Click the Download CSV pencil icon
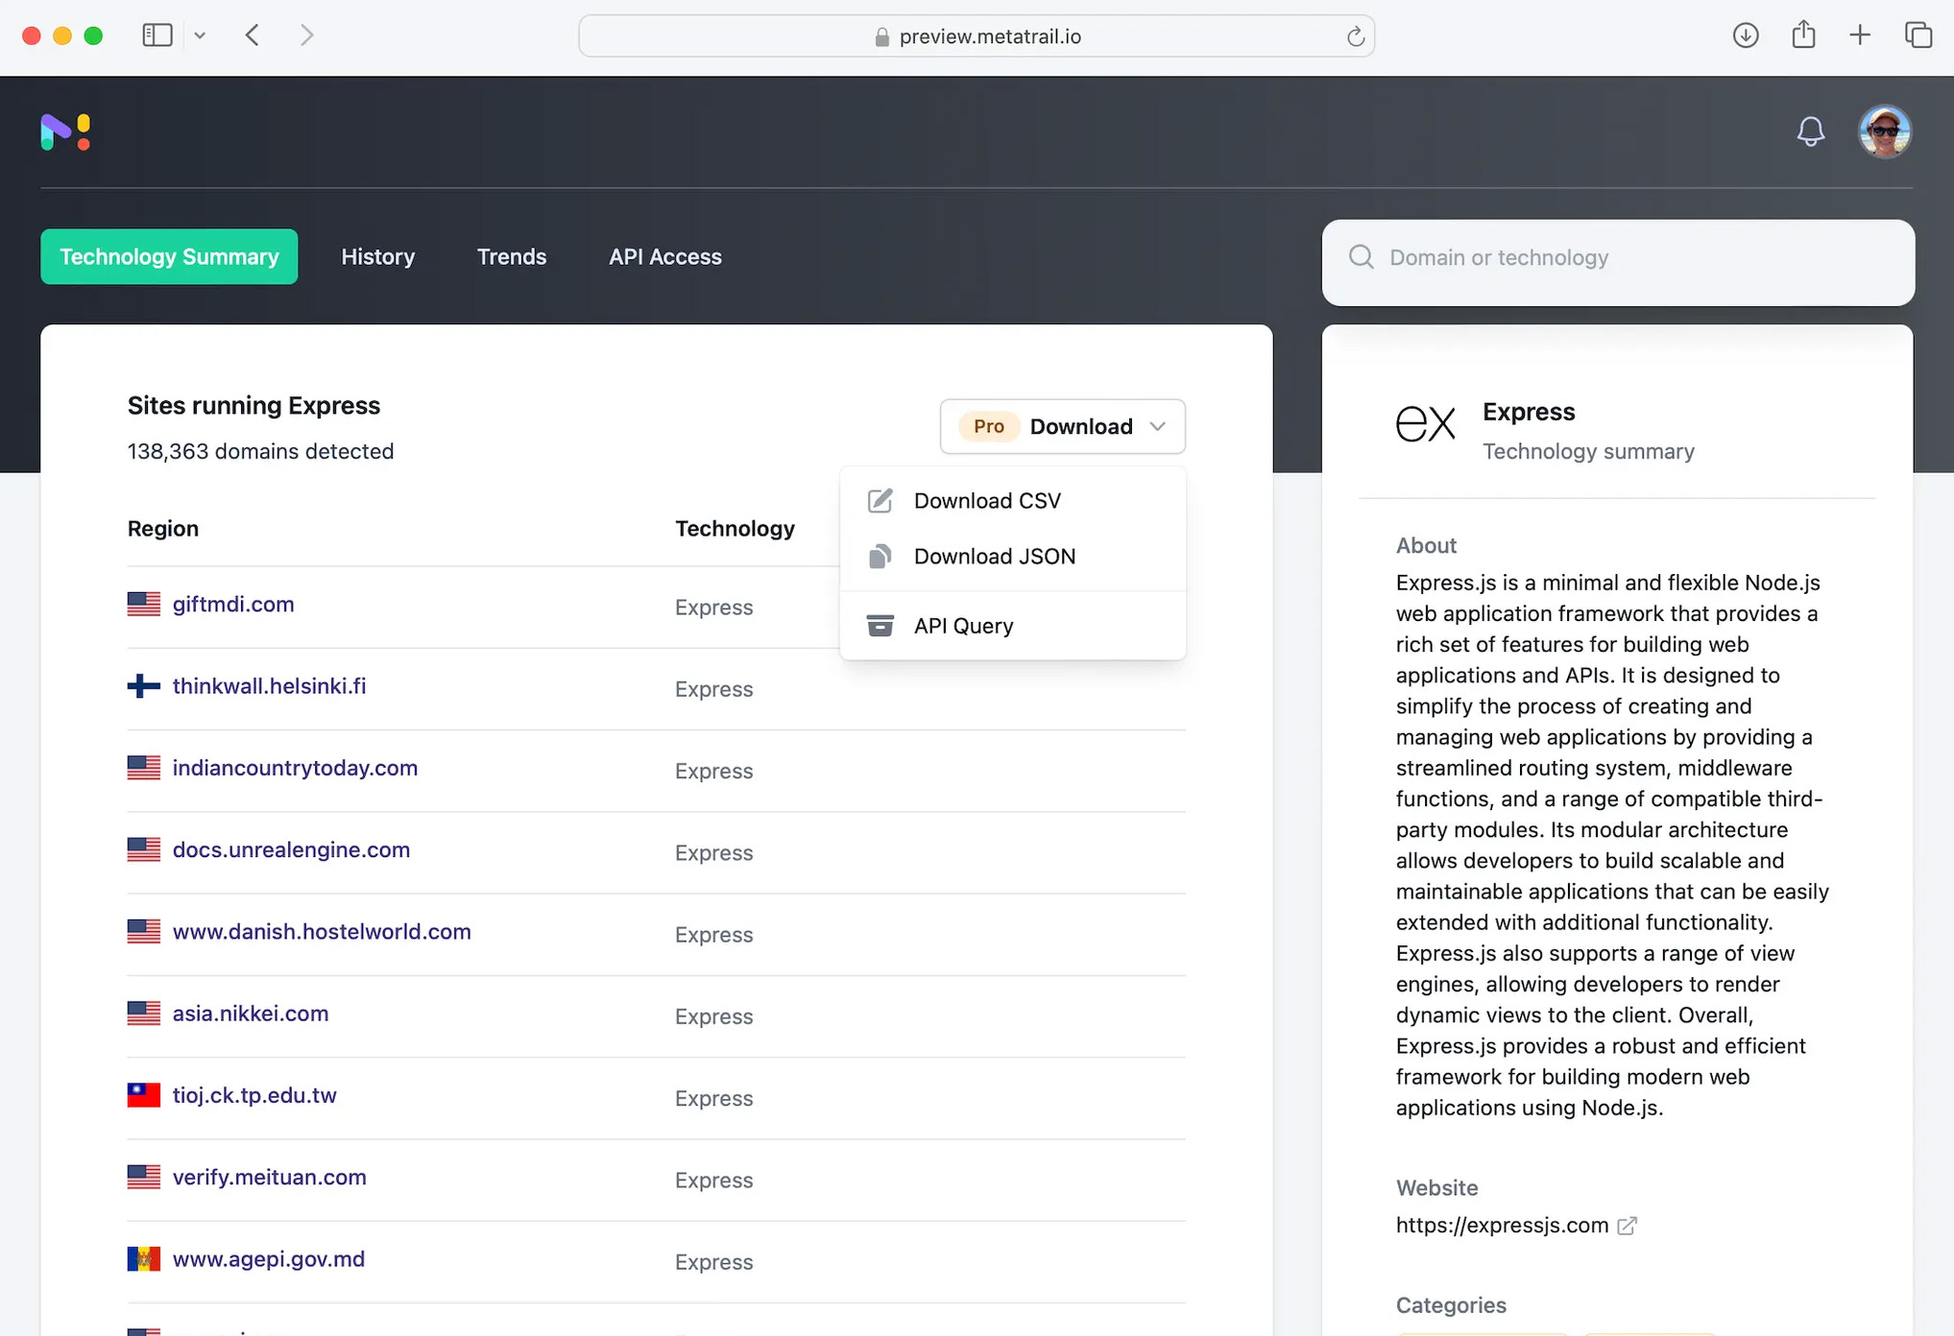Viewport: 1954px width, 1336px height. (880, 500)
